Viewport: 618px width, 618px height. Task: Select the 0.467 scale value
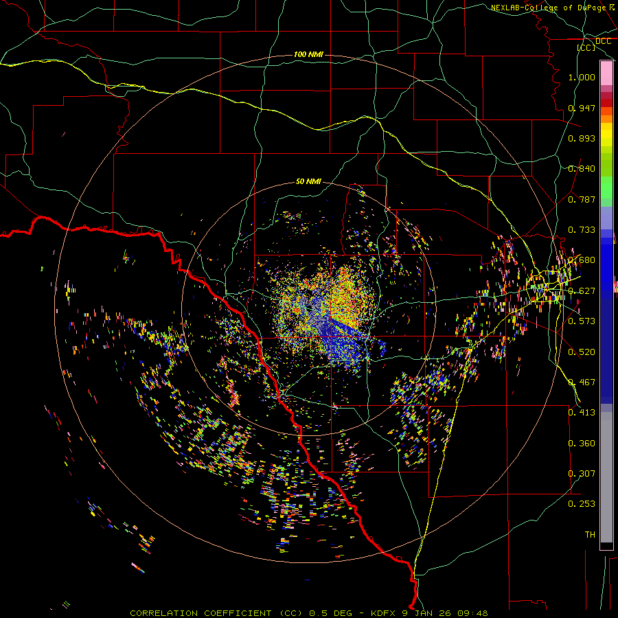pos(582,382)
